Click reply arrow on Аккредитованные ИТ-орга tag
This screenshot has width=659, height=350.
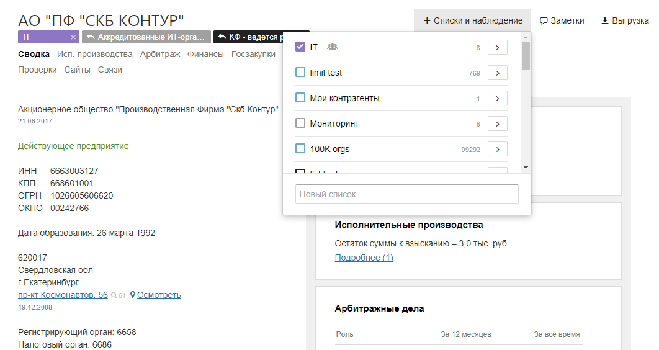91,37
